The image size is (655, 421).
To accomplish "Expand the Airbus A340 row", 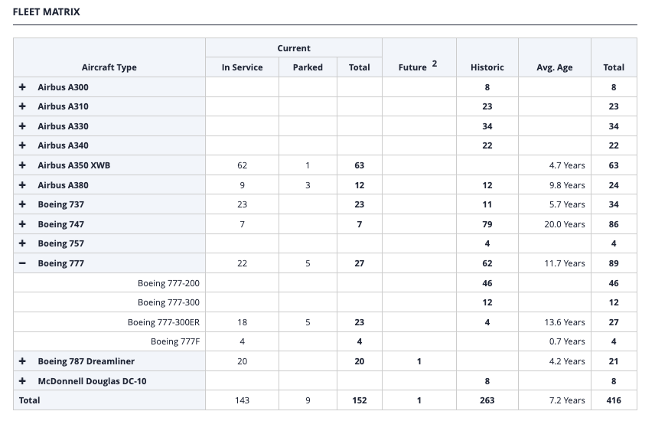I will pyautogui.click(x=23, y=145).
